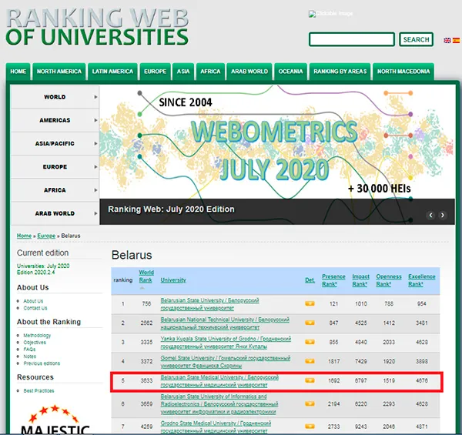Go to next banner slide
The width and height of the screenshot is (462, 435).
[442, 216]
